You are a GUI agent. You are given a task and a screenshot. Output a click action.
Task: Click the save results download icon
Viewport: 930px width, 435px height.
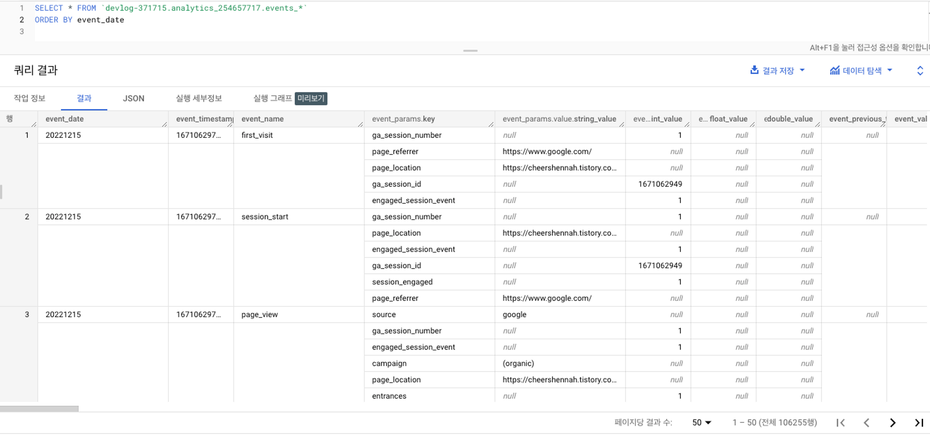tap(754, 70)
